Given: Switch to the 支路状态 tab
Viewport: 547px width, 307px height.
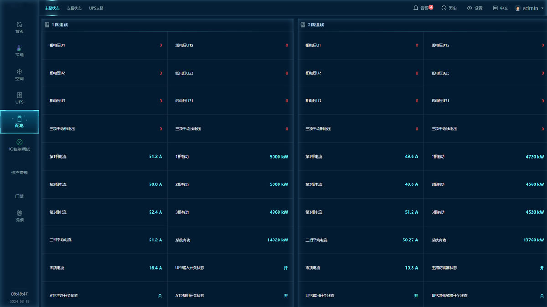Looking at the screenshot, I should (74, 8).
